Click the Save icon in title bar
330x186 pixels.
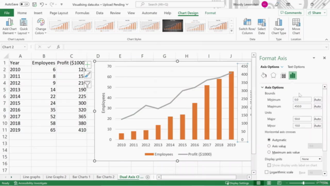pyautogui.click(x=35, y=4)
